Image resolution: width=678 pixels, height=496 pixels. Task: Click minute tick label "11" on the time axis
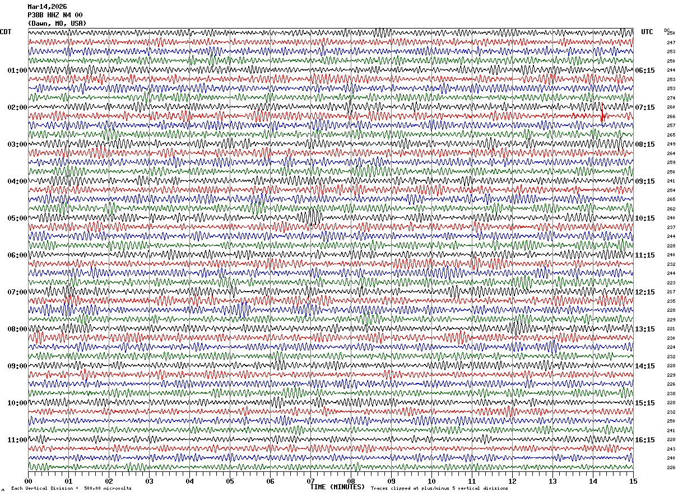(472, 481)
